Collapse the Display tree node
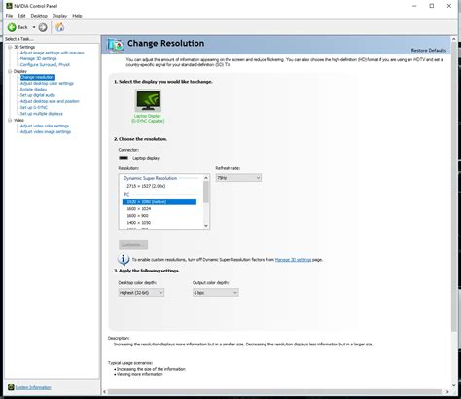This screenshot has width=461, height=399. coord(10,71)
